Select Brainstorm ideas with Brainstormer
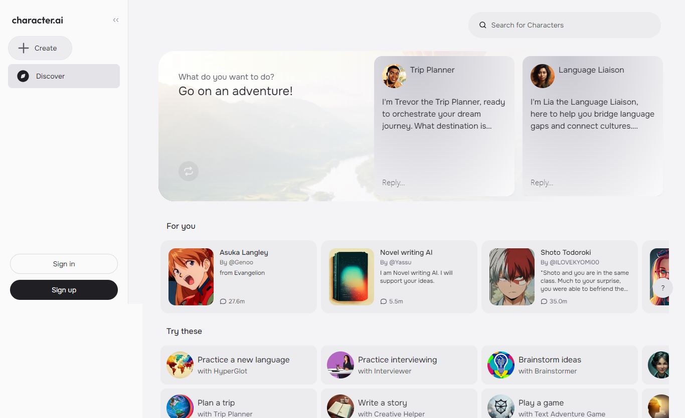Image resolution: width=685 pixels, height=418 pixels. (560, 365)
